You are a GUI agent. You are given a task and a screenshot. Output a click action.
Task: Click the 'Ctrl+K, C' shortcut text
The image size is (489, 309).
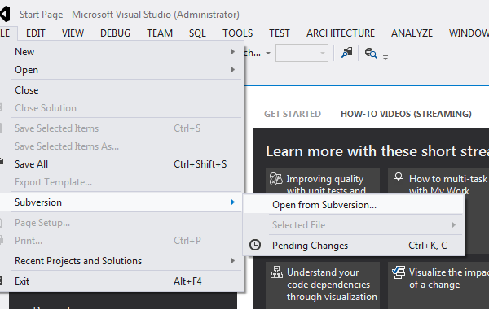click(428, 246)
